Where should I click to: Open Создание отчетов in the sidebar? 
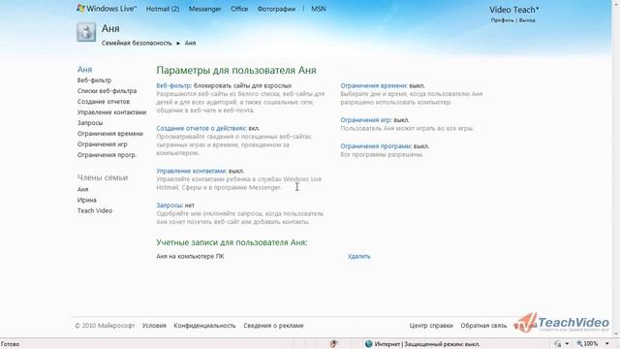click(104, 102)
